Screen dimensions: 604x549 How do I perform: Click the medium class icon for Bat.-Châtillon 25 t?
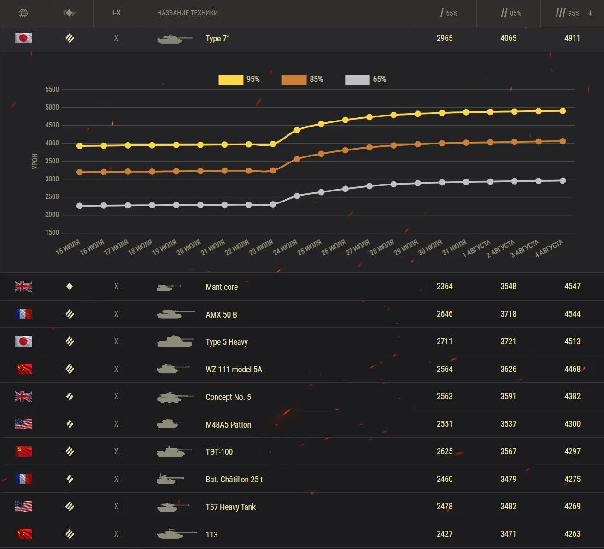(x=70, y=479)
